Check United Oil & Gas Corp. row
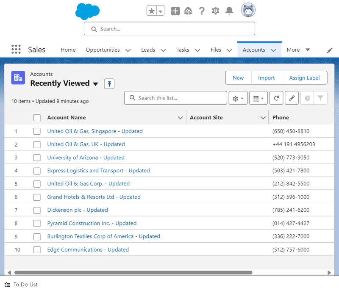 37,184
